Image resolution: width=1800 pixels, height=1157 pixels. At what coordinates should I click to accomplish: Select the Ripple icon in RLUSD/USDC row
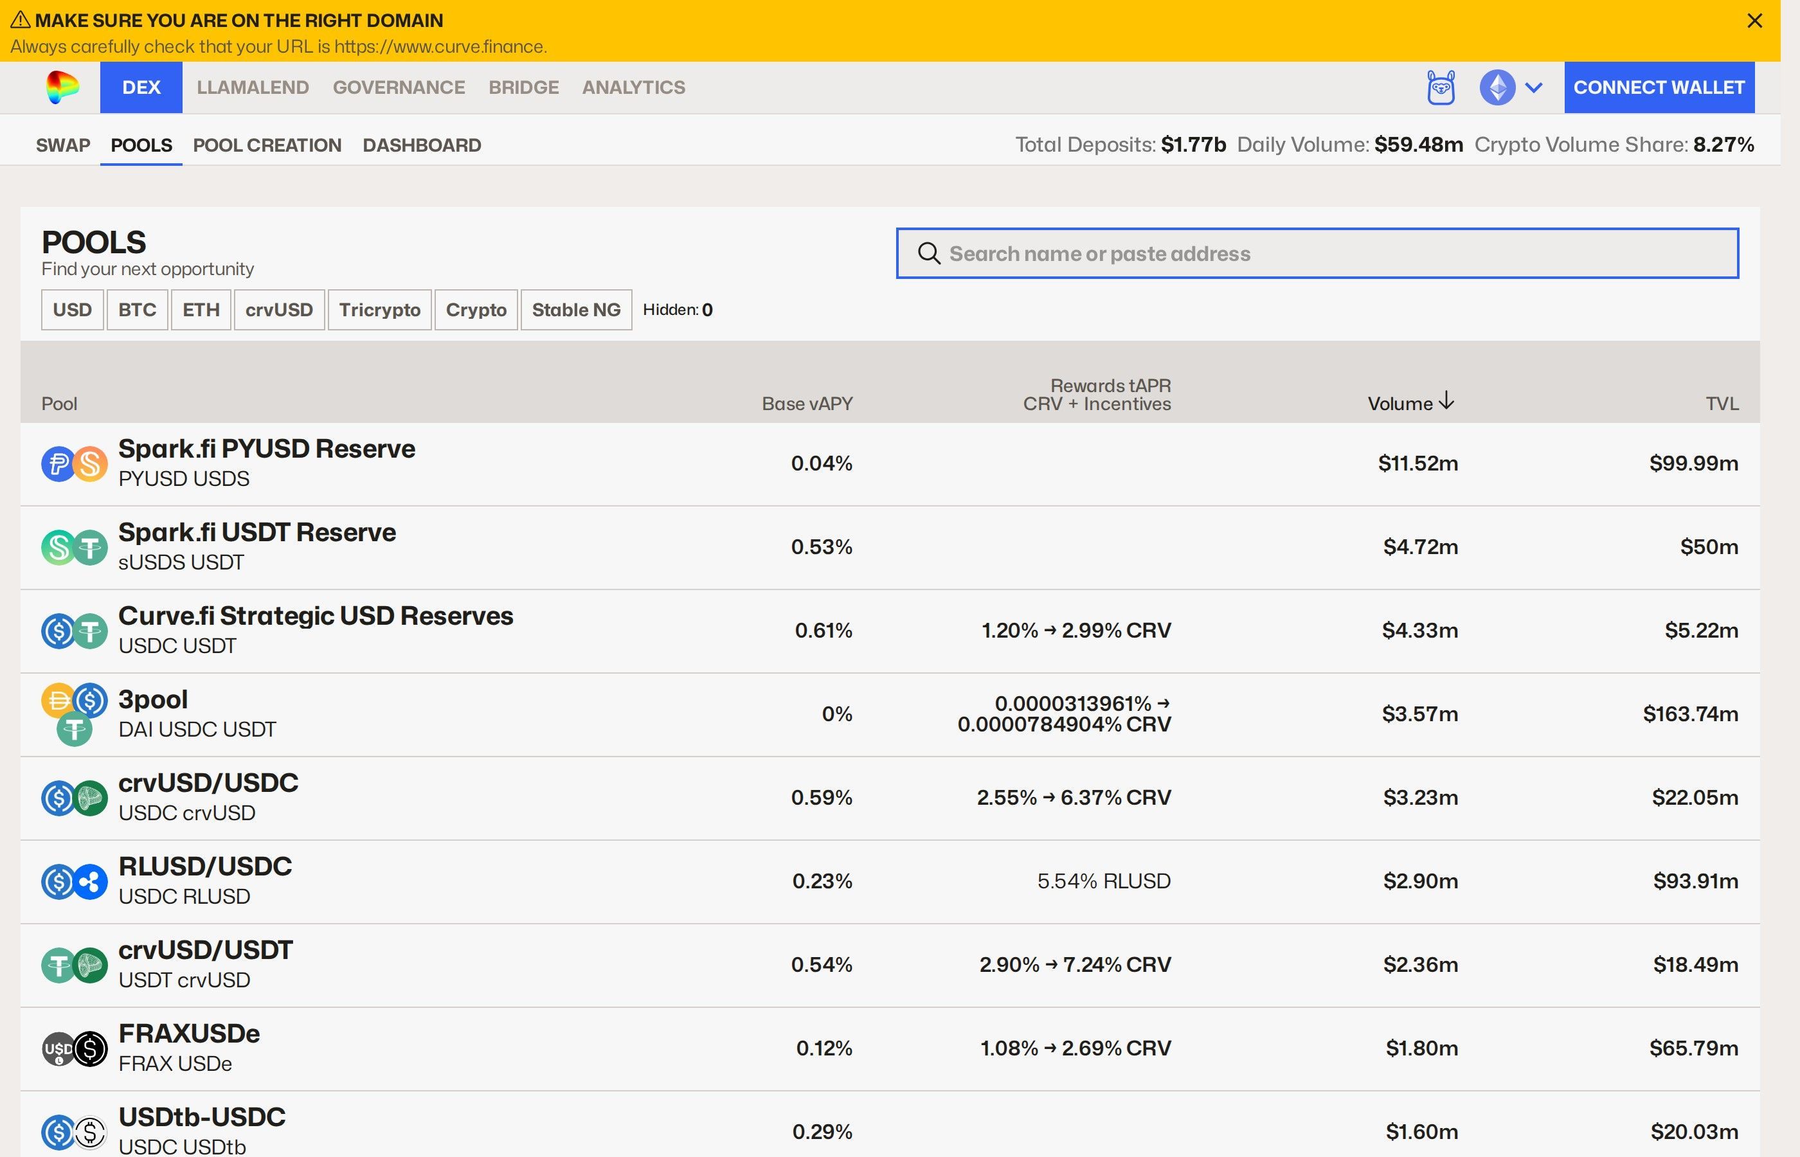(91, 882)
